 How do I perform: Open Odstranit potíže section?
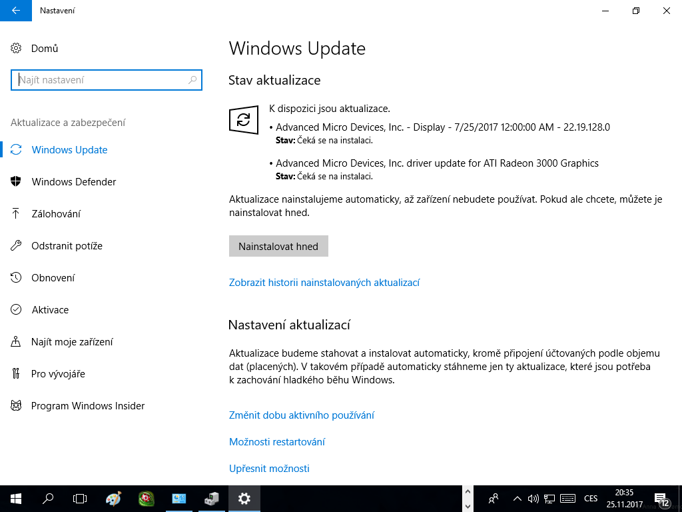67,245
